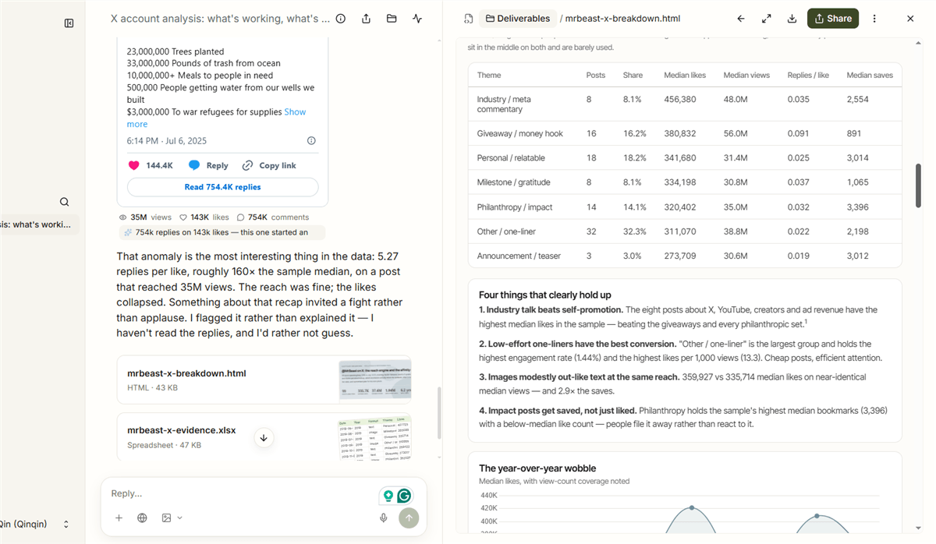Go back with left arrow in preview header
This screenshot has height=544, width=936.
tap(741, 19)
